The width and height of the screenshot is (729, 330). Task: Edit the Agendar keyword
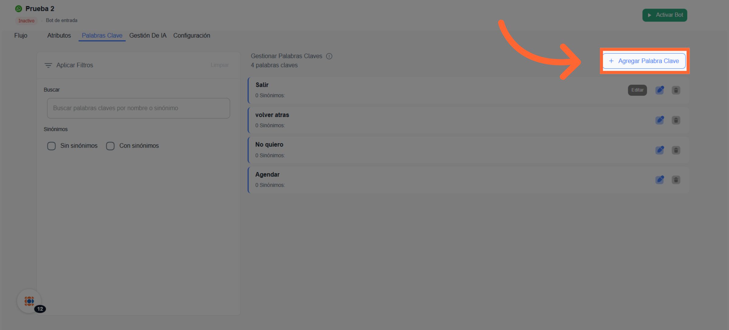[659, 180]
